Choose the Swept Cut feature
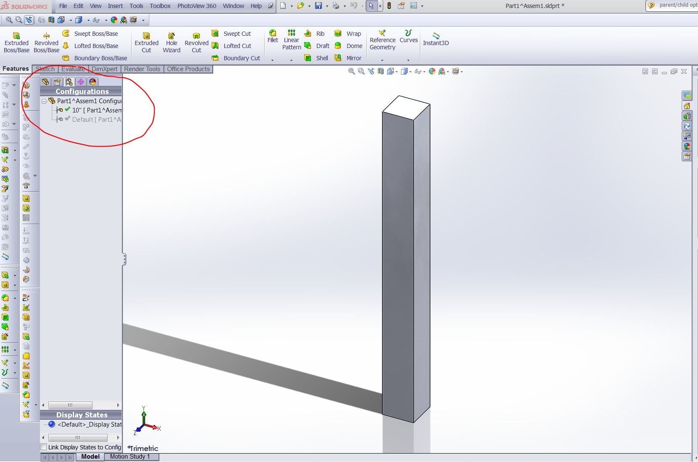 [231, 34]
